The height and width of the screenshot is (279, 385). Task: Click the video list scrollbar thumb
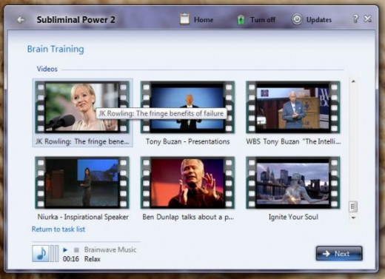(x=353, y=206)
